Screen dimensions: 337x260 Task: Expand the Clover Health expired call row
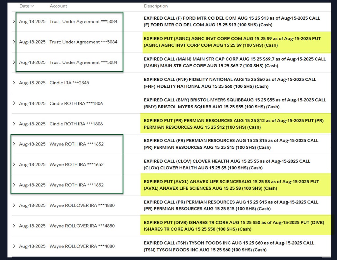pyautogui.click(x=14, y=164)
